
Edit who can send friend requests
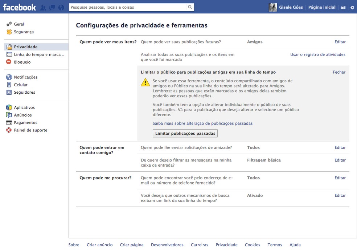(340, 147)
